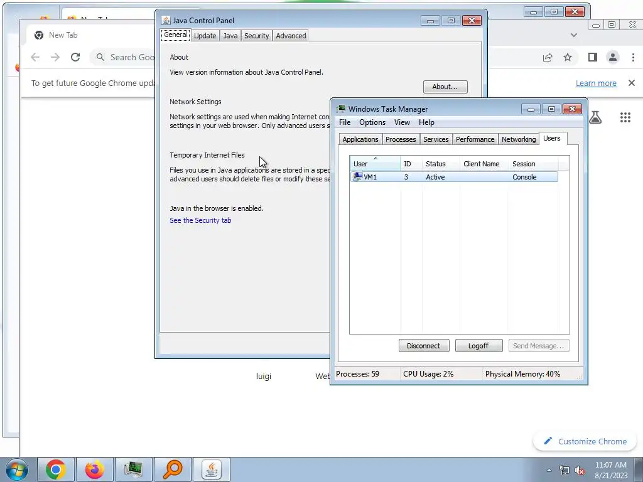Click the About... button
643x482 pixels.
pyautogui.click(x=445, y=87)
